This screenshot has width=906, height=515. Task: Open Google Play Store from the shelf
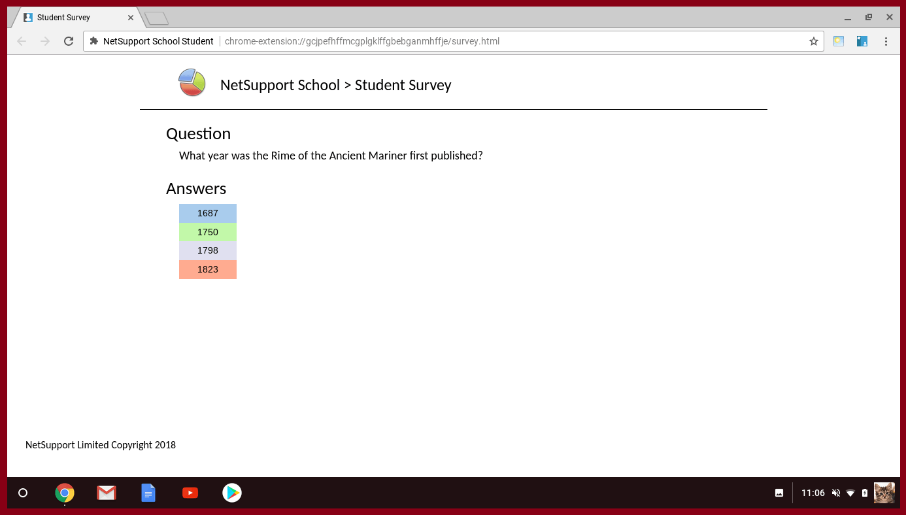(x=232, y=493)
